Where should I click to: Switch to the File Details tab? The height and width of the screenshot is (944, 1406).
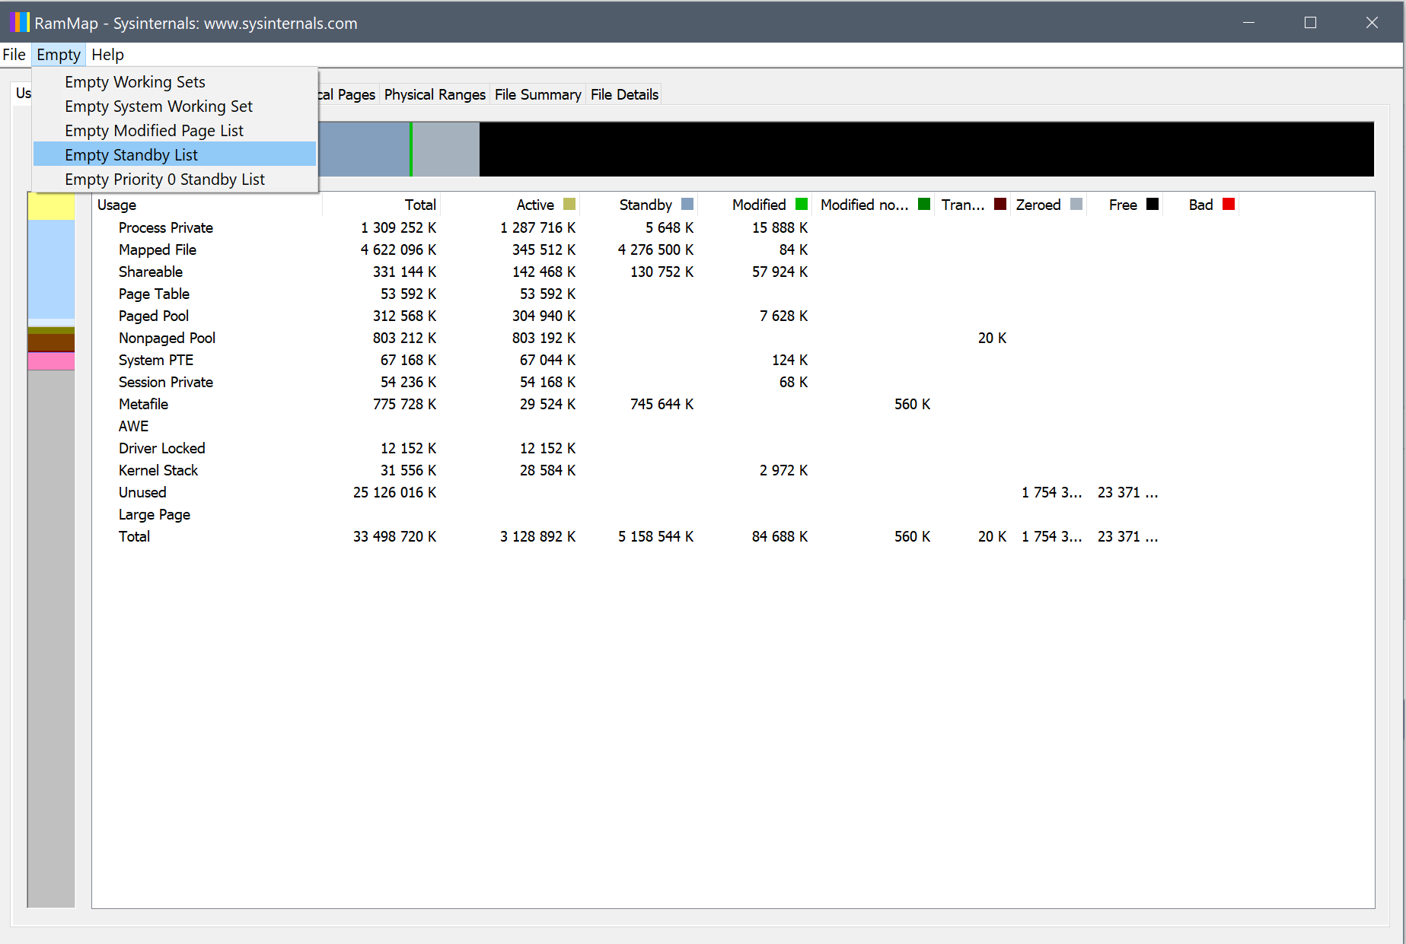point(624,94)
